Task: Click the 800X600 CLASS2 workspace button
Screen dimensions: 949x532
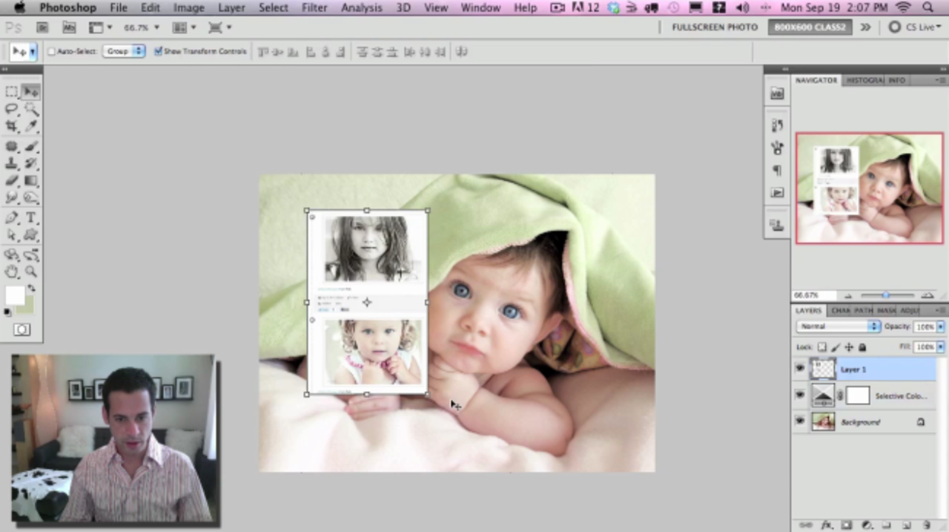Action: click(810, 27)
